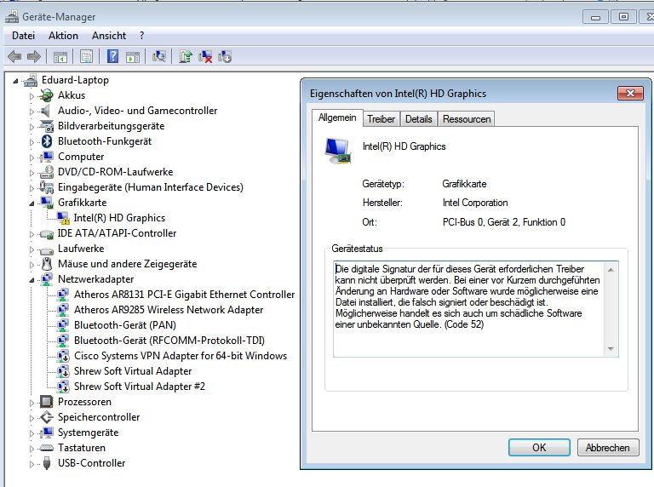Screen dimensions: 654x487
Task: Select Intel(R) HD Graphics warning icon in tree
Action: (63, 218)
